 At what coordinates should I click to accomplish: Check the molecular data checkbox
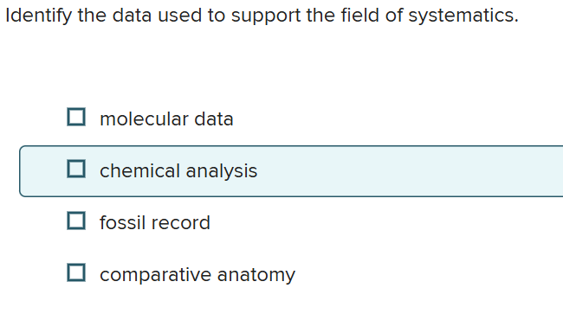(76, 117)
